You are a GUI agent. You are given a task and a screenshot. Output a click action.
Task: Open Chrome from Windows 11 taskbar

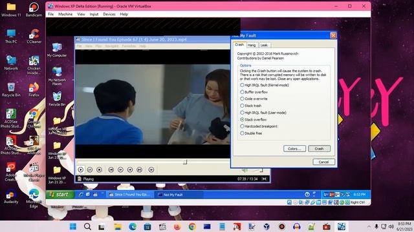coord(192,226)
